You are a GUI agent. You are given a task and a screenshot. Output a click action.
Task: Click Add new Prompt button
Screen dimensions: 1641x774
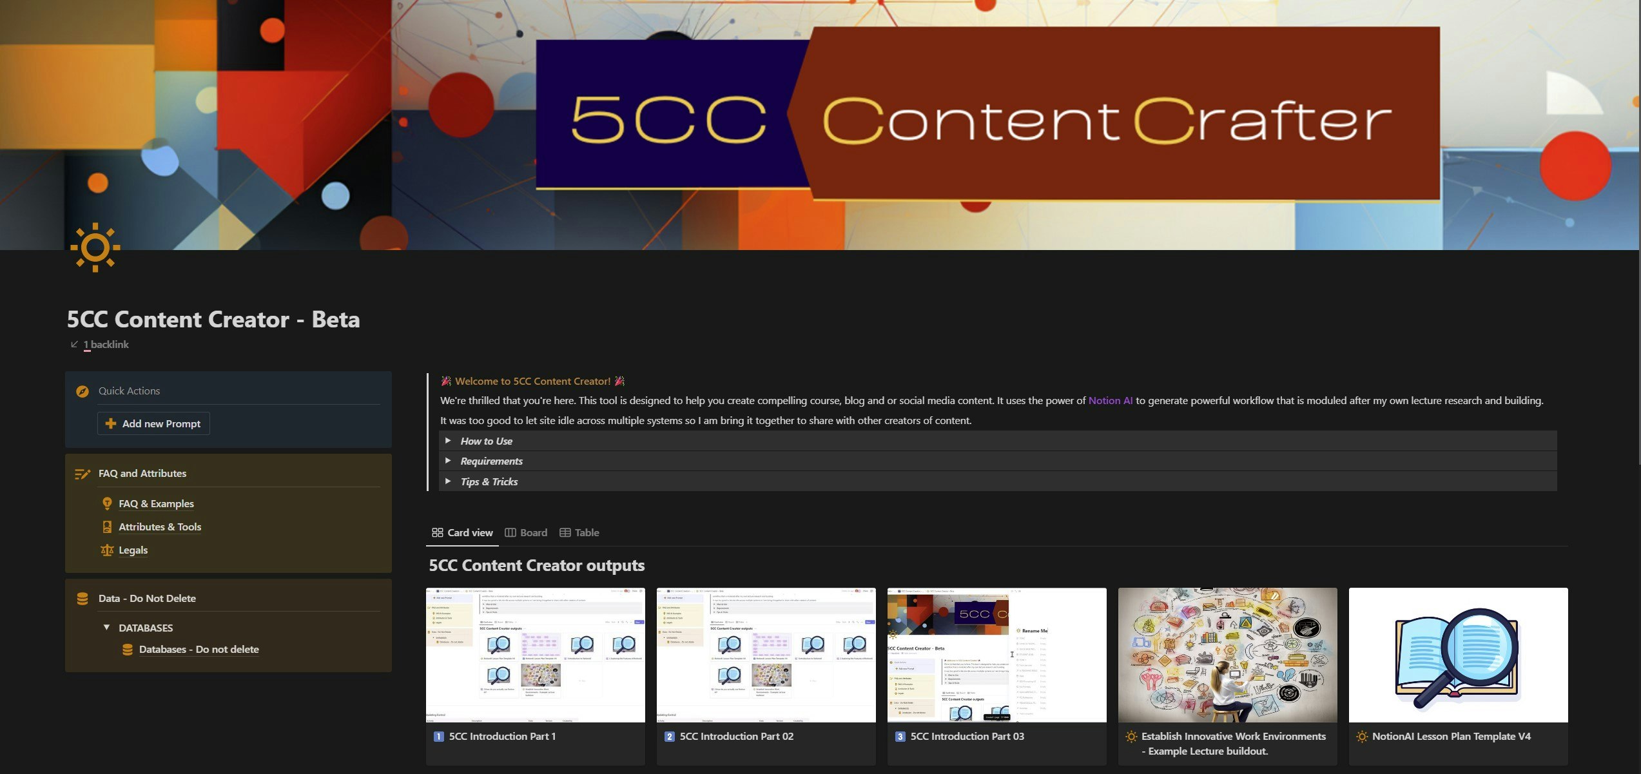click(x=153, y=423)
